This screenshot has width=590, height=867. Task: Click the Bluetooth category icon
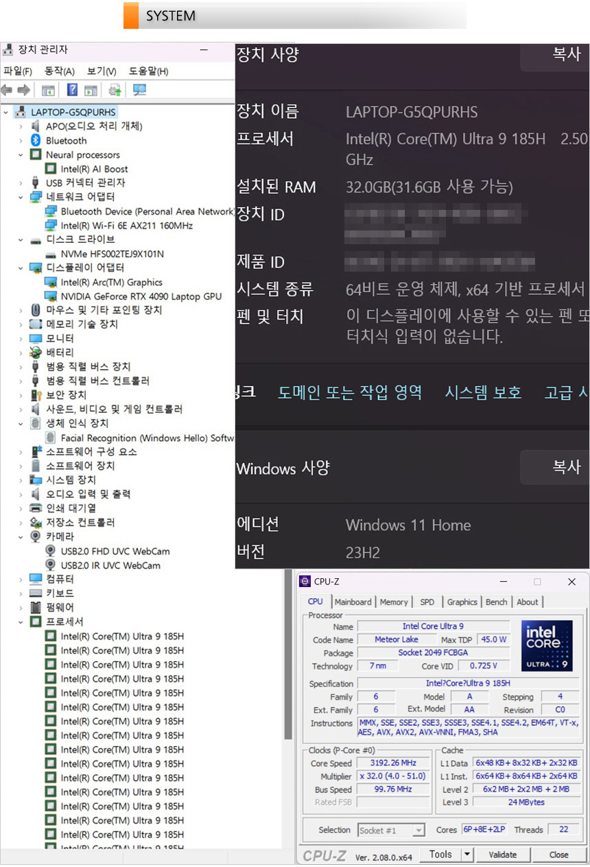click(x=36, y=141)
